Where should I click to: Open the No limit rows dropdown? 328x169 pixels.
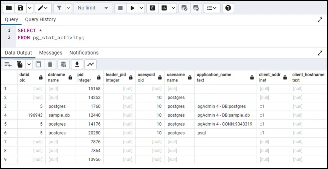point(93,8)
